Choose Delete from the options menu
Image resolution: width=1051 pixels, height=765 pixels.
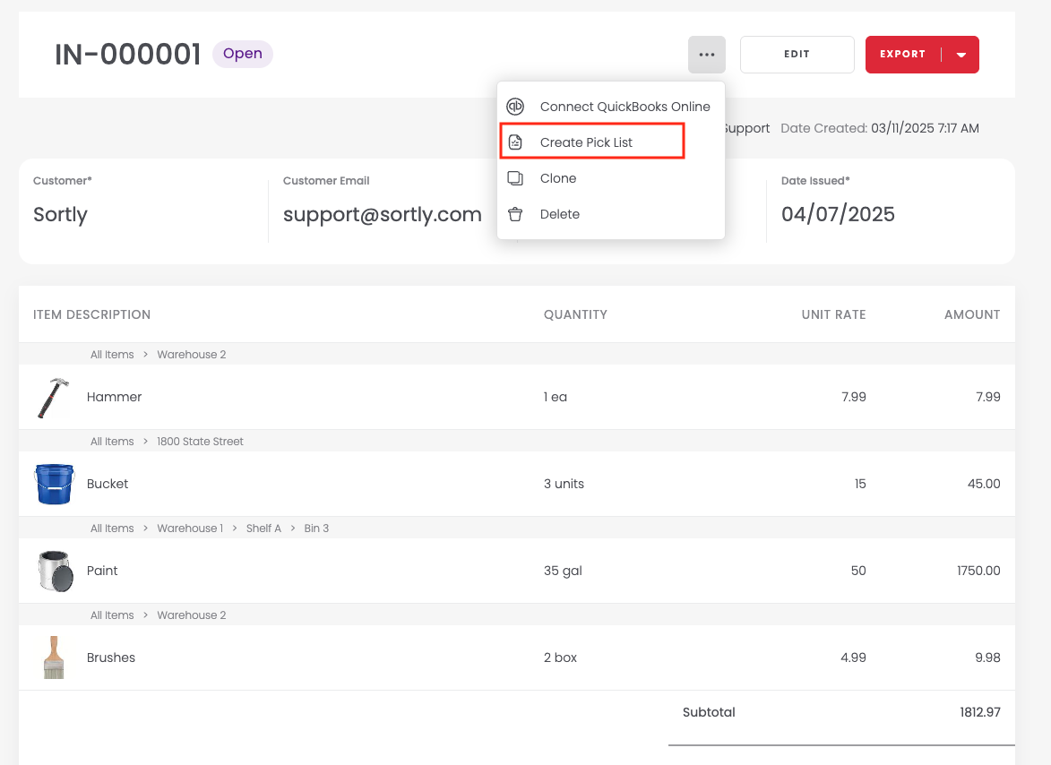pos(559,214)
